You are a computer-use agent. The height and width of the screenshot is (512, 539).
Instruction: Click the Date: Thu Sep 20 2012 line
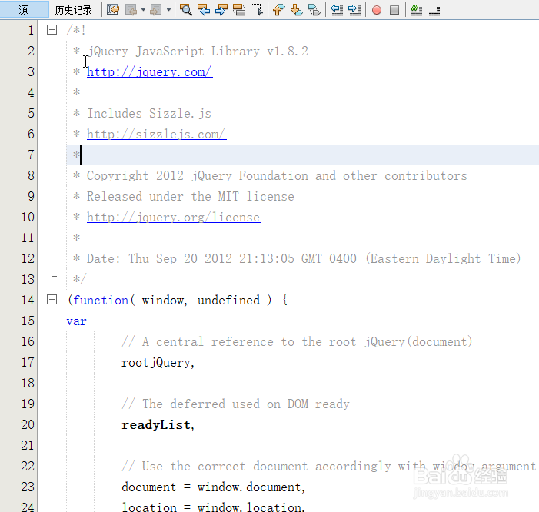click(304, 258)
